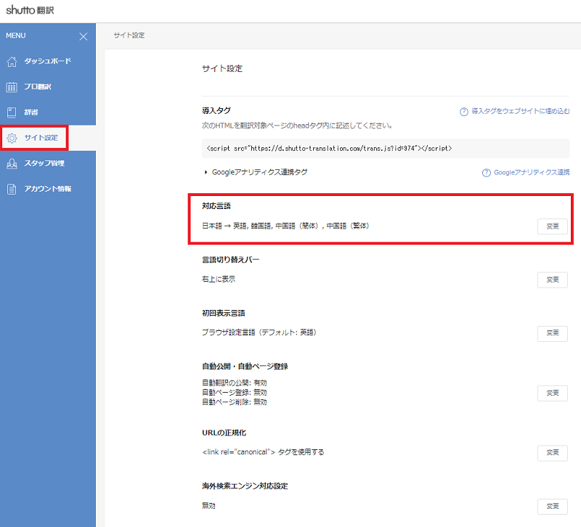Click the スタッフ管理 people icon

12,163
